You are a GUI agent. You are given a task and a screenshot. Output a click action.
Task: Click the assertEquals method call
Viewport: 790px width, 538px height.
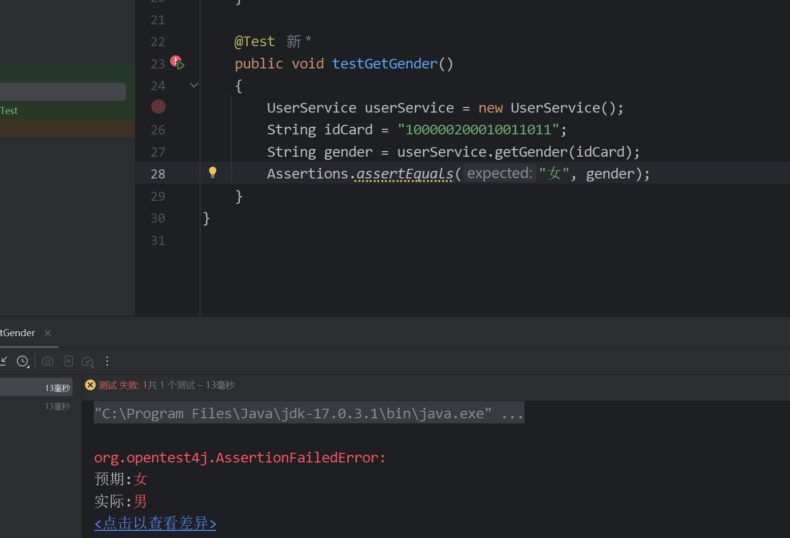(405, 173)
